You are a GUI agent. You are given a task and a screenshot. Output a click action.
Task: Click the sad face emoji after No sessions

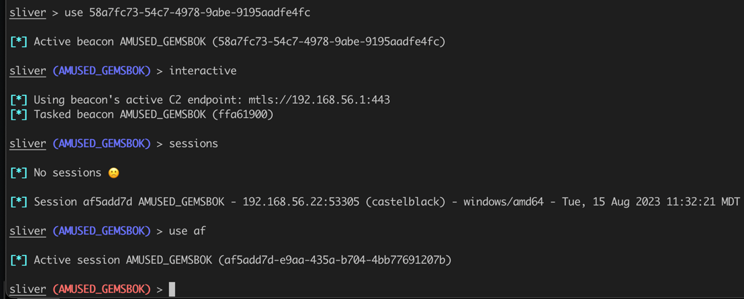[113, 173]
